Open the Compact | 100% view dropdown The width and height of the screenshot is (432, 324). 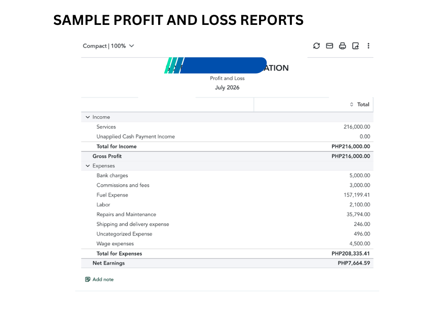point(108,46)
